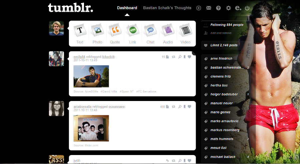Create a new Link post

pos(133,34)
